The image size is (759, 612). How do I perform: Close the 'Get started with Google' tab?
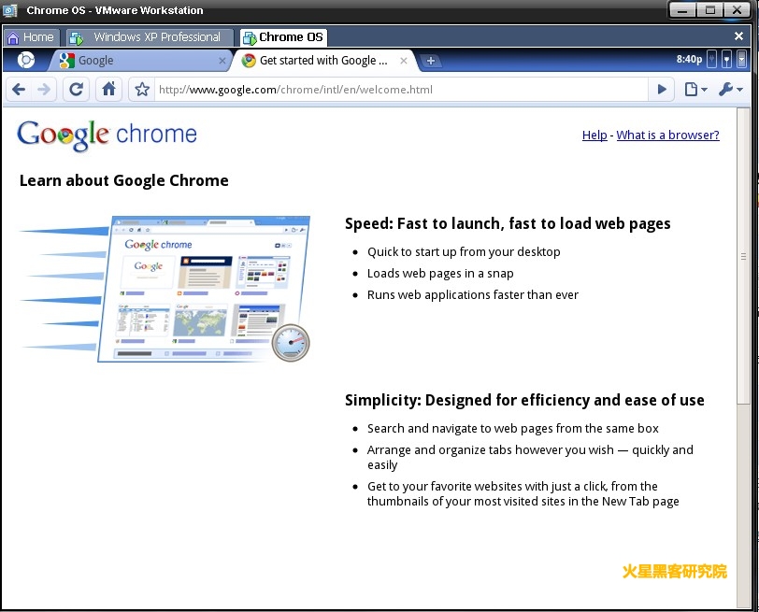(x=404, y=61)
